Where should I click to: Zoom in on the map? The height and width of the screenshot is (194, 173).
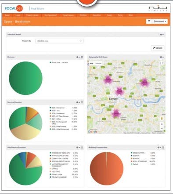click(x=162, y=124)
